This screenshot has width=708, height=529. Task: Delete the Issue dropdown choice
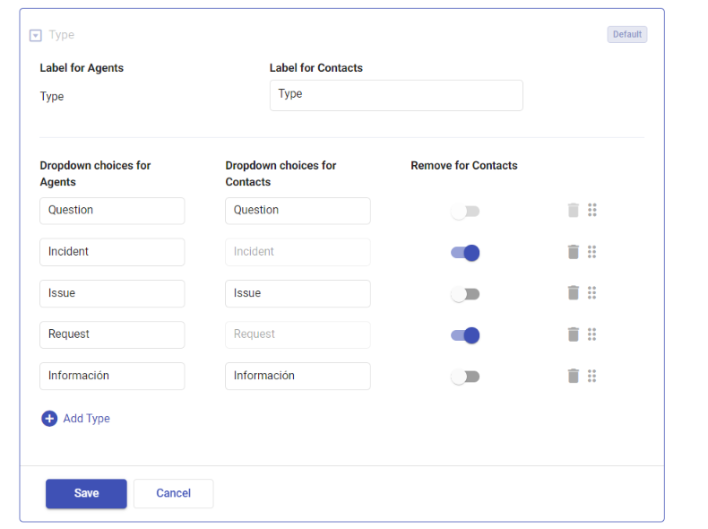tap(573, 292)
